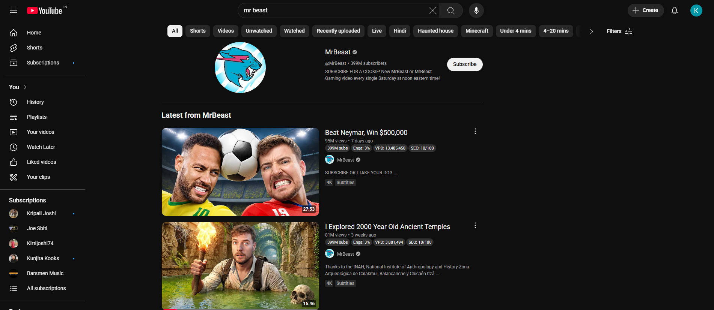Open watch History in the sidebar
The image size is (714, 310).
pos(35,102)
